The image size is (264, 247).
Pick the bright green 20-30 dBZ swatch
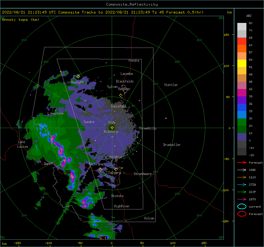pyautogui.click(x=242, y=122)
